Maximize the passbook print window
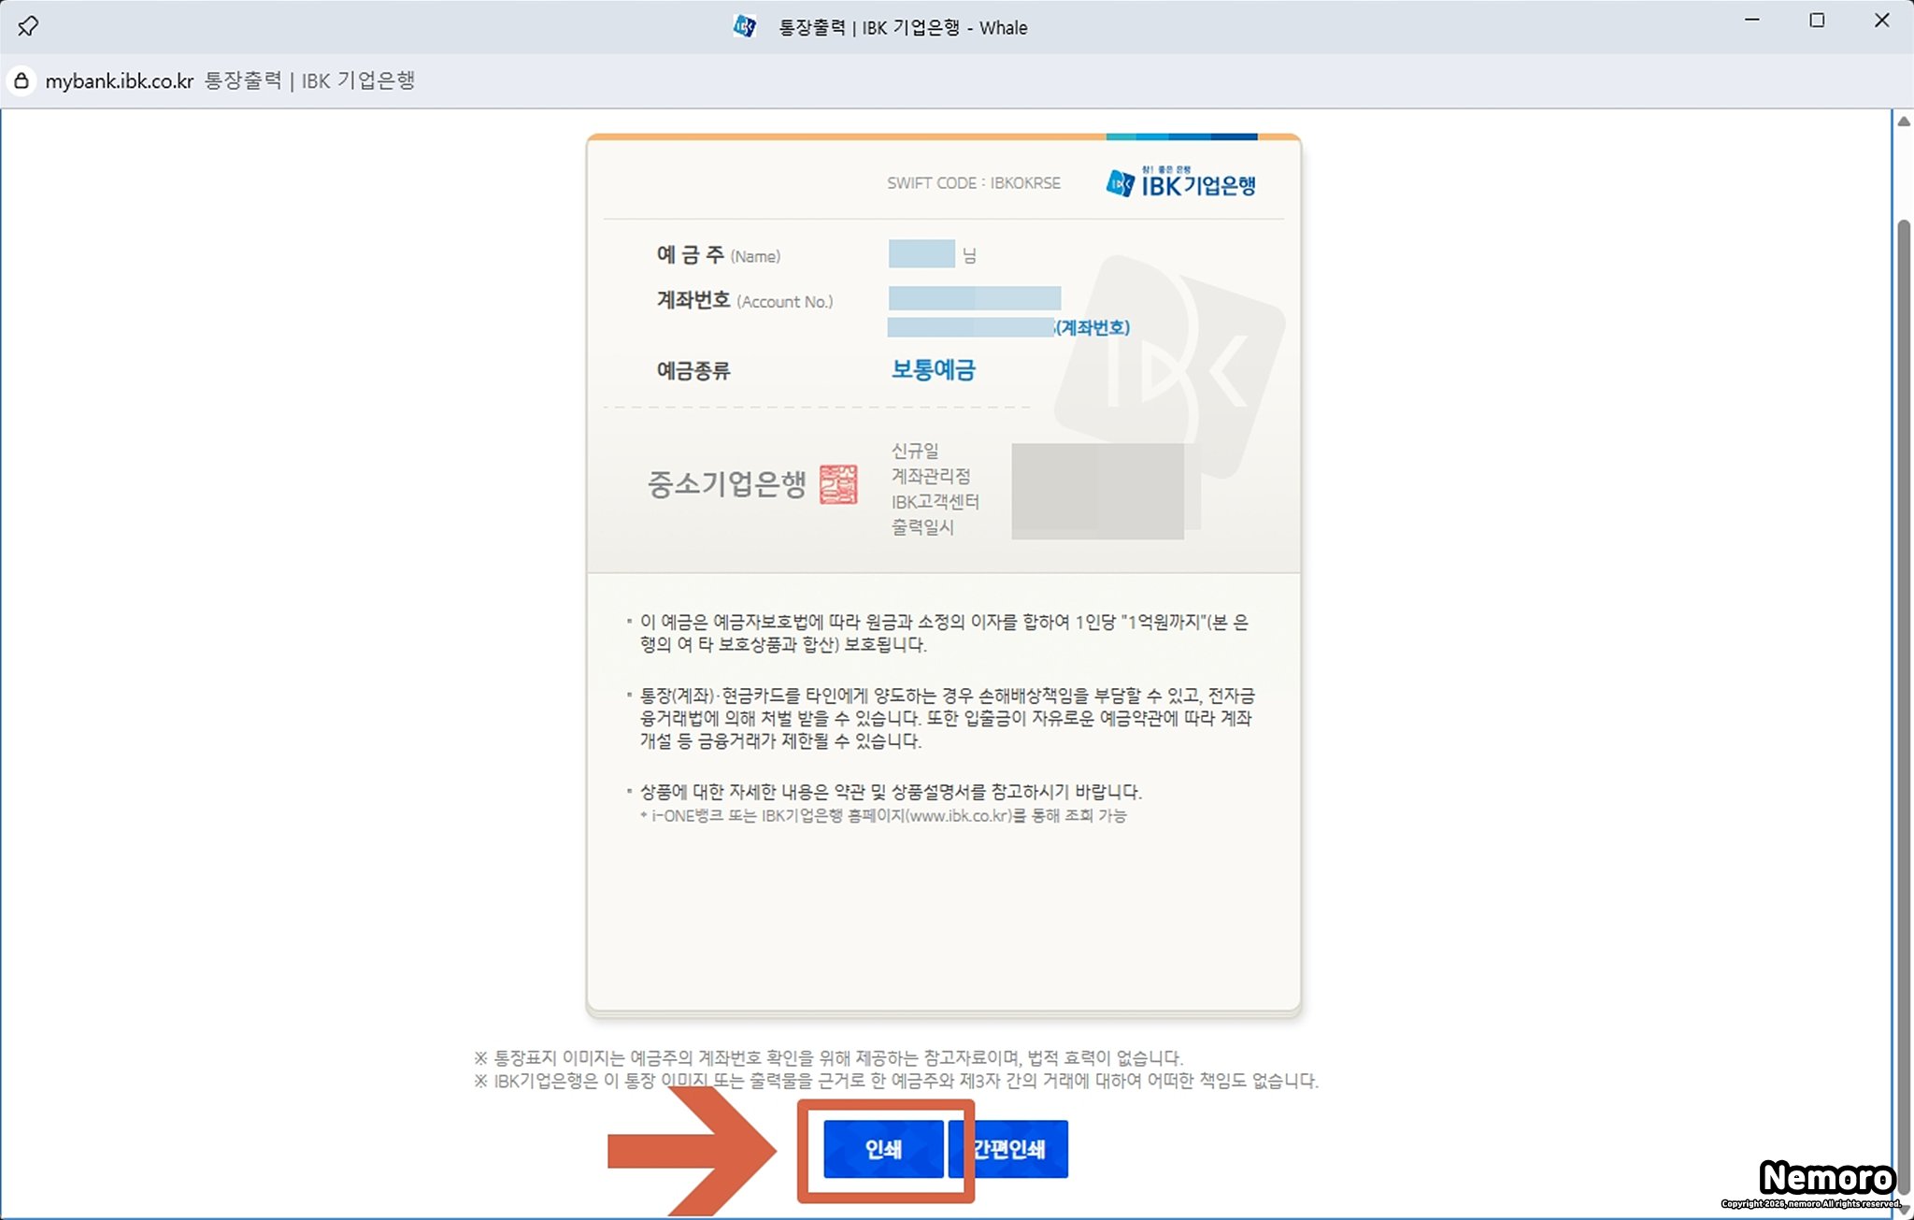 tap(1817, 21)
